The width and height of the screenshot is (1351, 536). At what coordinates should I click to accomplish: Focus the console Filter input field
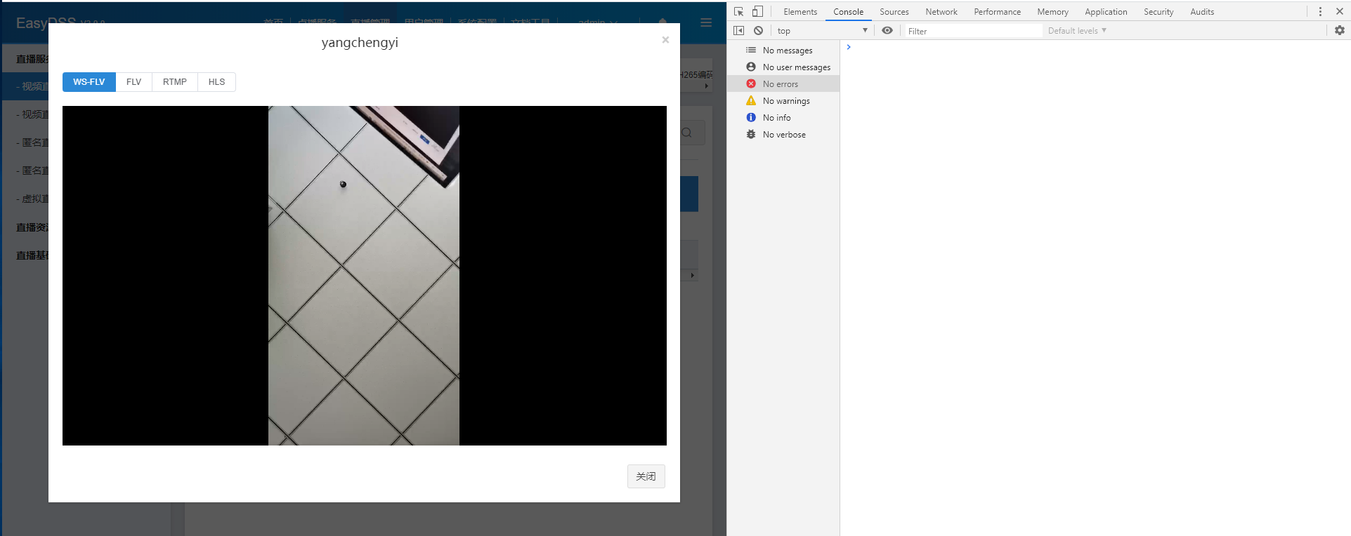coord(974,31)
